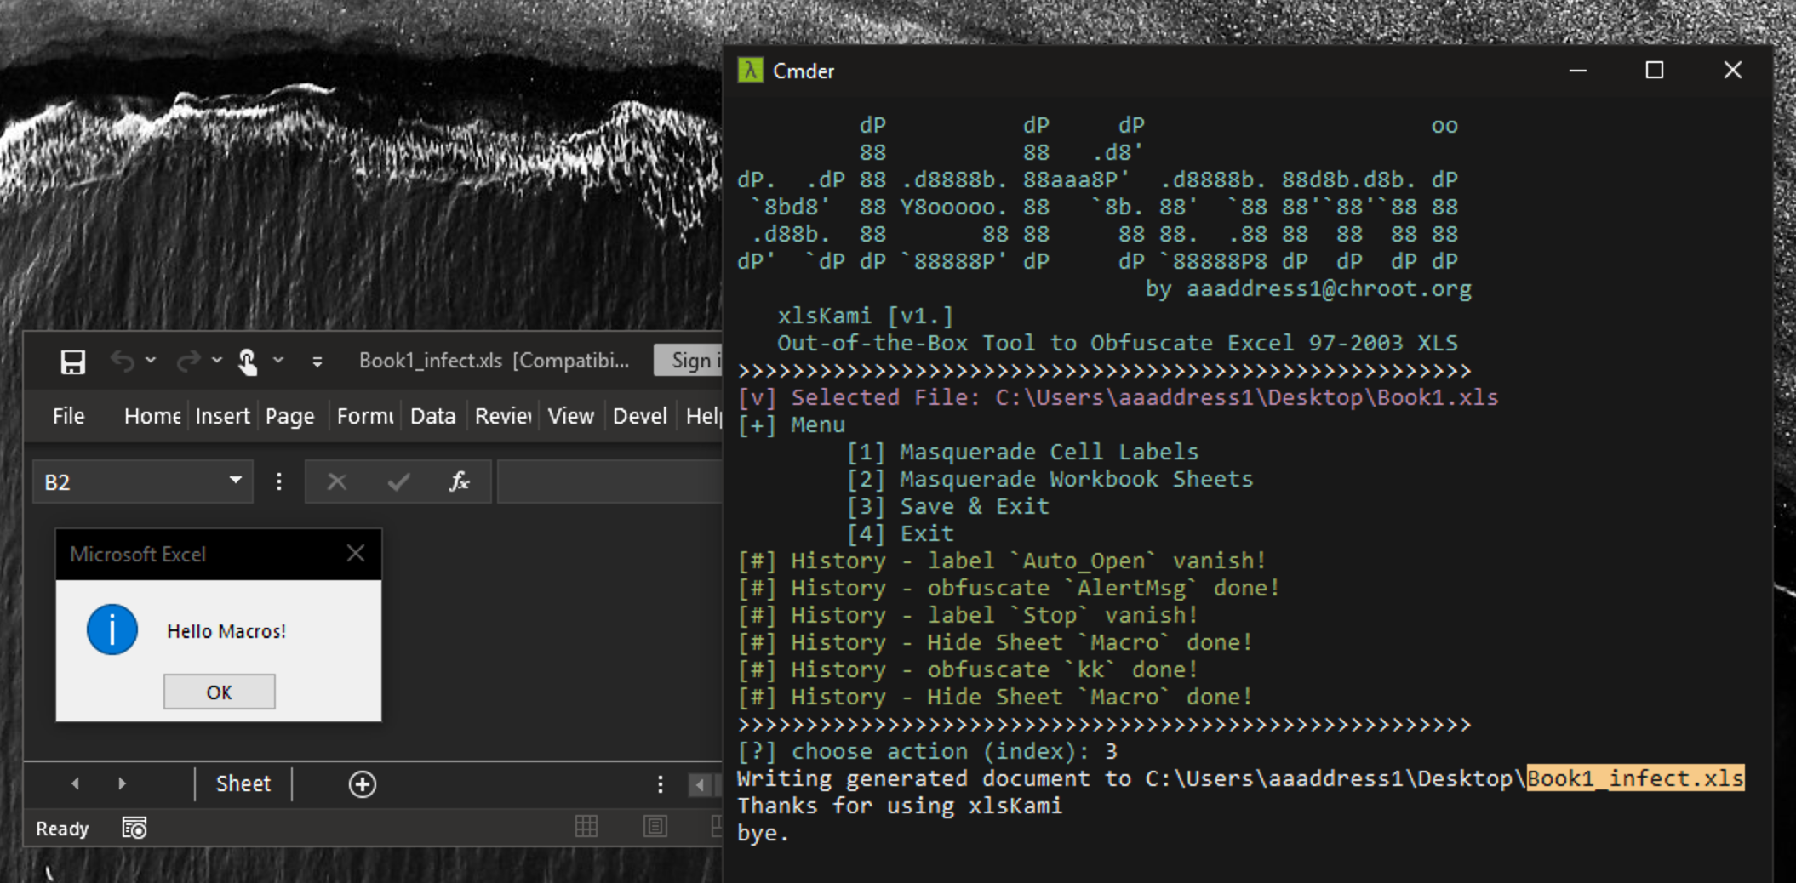Screen dimensions: 1796x883
Task: Close the Microsoft Excel message dialog
Action: pos(356,554)
